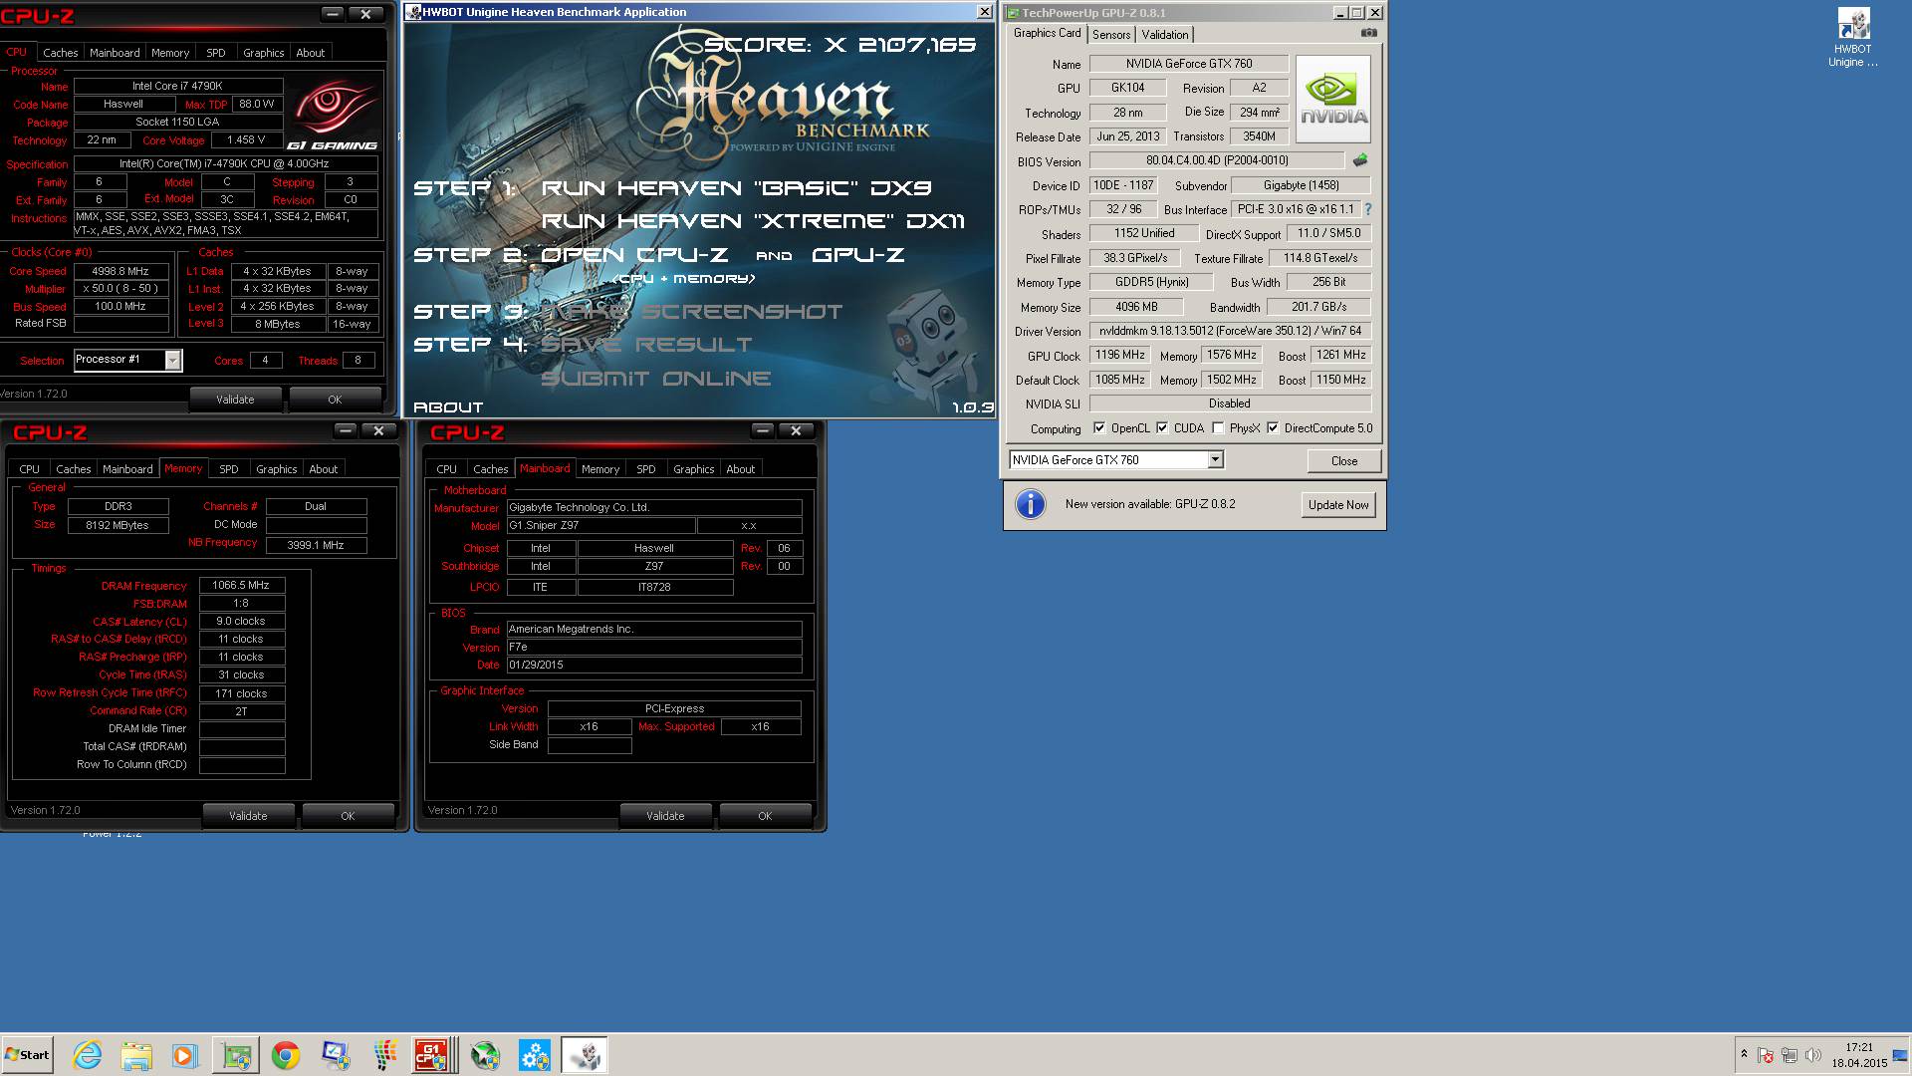The image size is (1912, 1076).
Task: Open About tab in top CPU-Z window
Action: (x=311, y=53)
